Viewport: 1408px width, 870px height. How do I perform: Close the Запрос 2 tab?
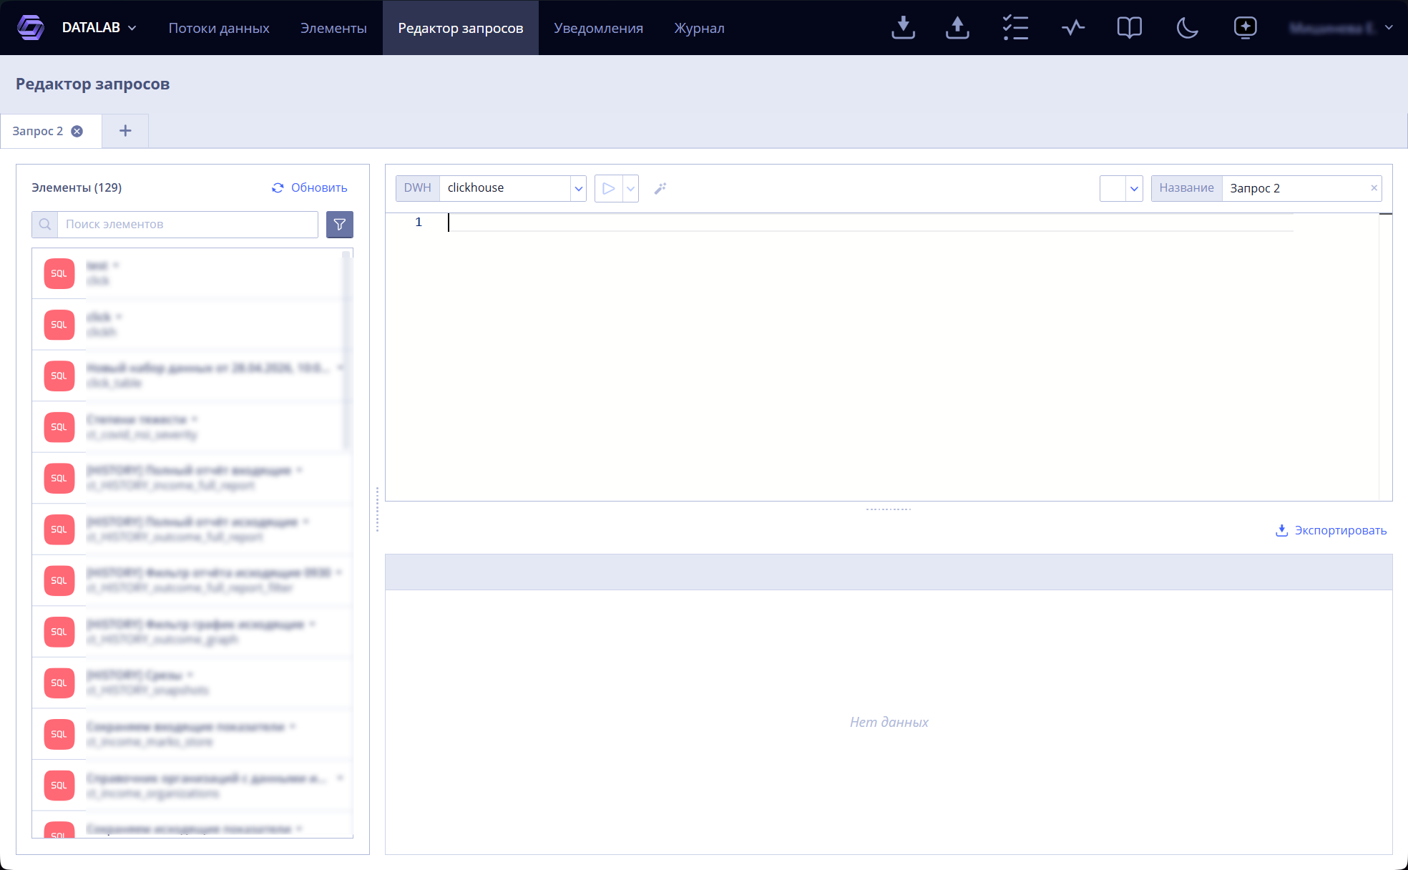[x=77, y=131]
